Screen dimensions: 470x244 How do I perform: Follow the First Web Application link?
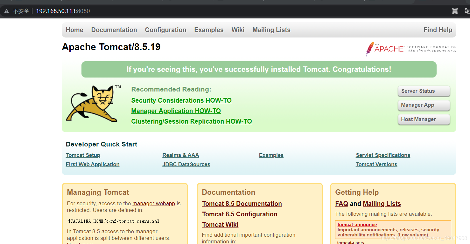pyautogui.click(x=93, y=164)
